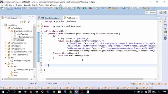Open the Project menu
168x94 pixels.
click(x=41, y=5)
